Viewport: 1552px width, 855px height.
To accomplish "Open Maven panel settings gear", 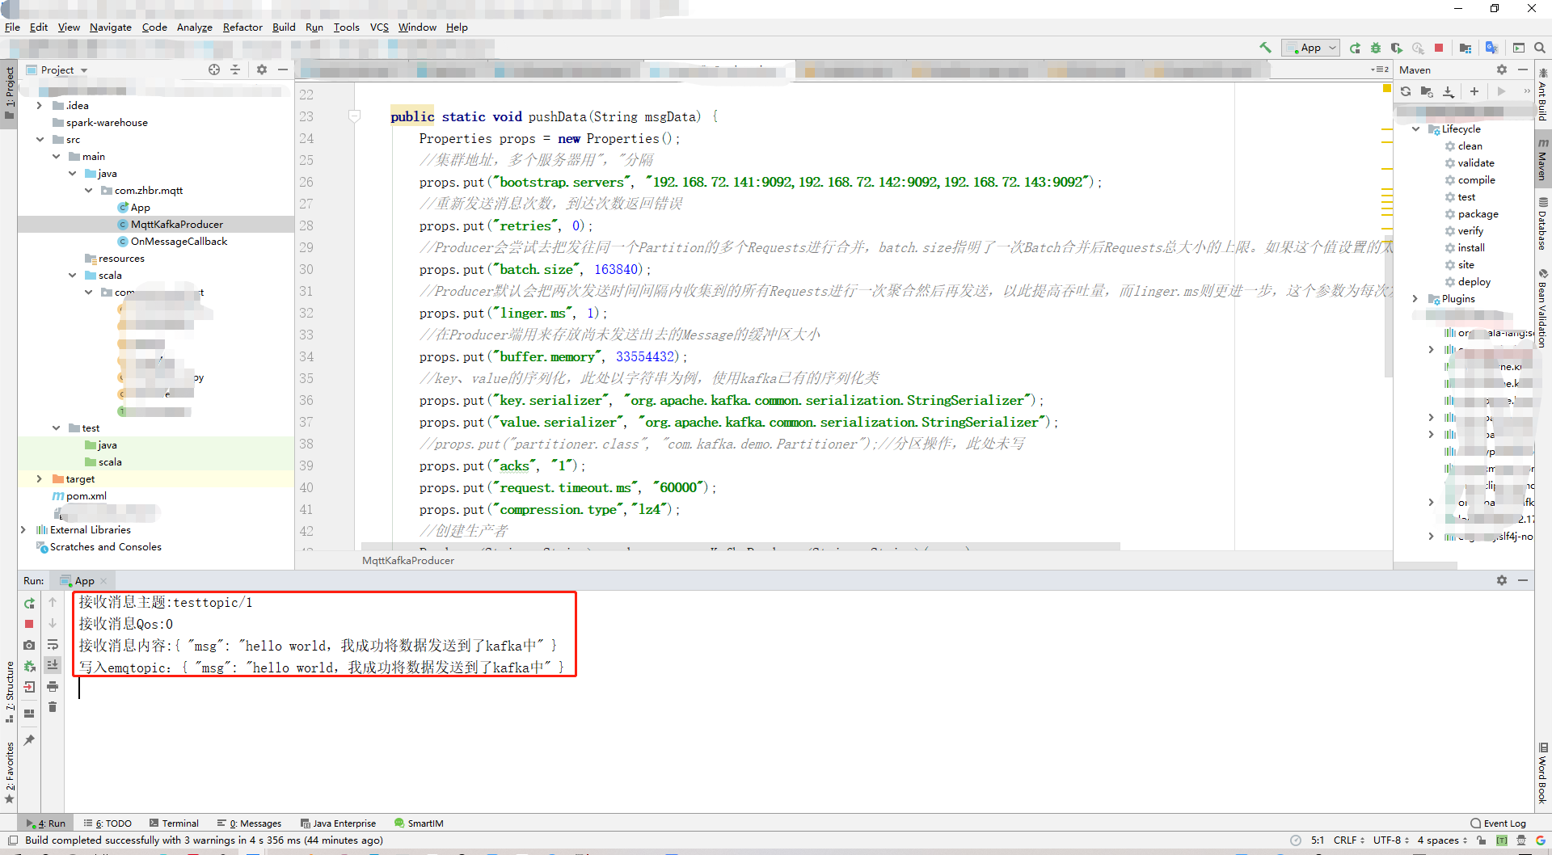I will (x=1502, y=69).
